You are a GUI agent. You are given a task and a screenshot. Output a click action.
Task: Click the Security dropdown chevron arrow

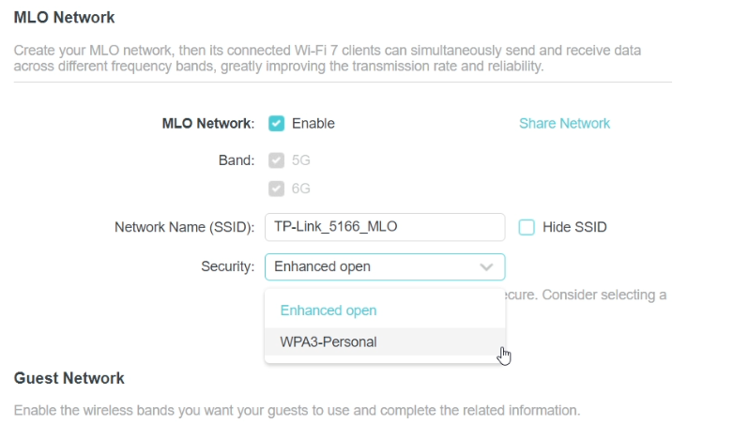click(486, 267)
